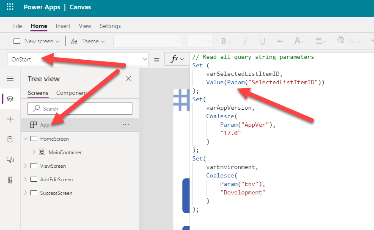The image size is (374, 230).
Task: Click the hamburger menu icon in sidebar
Action: [10, 79]
